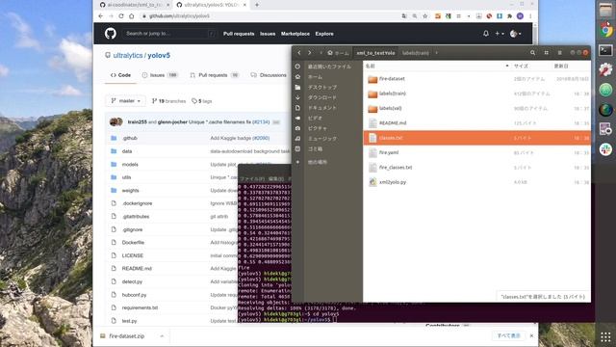
Task: Open Chrome three-dot menu
Action: [530, 16]
